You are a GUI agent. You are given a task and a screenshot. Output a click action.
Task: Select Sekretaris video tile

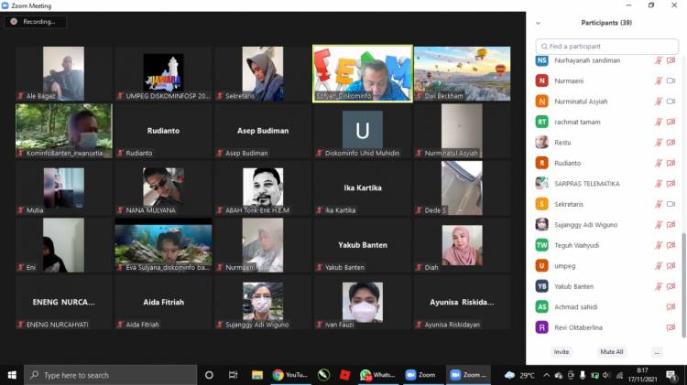(x=263, y=73)
